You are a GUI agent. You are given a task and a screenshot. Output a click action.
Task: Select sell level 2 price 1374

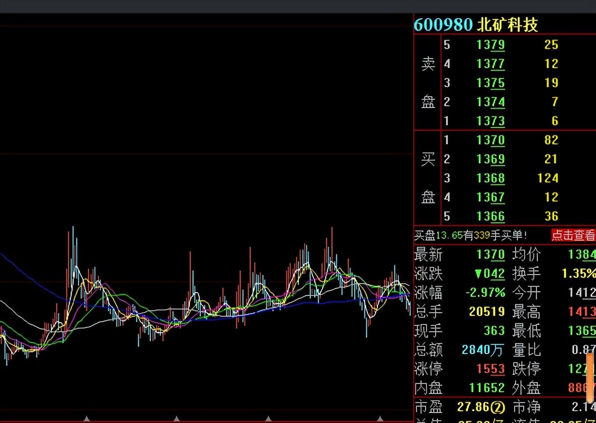tap(491, 102)
